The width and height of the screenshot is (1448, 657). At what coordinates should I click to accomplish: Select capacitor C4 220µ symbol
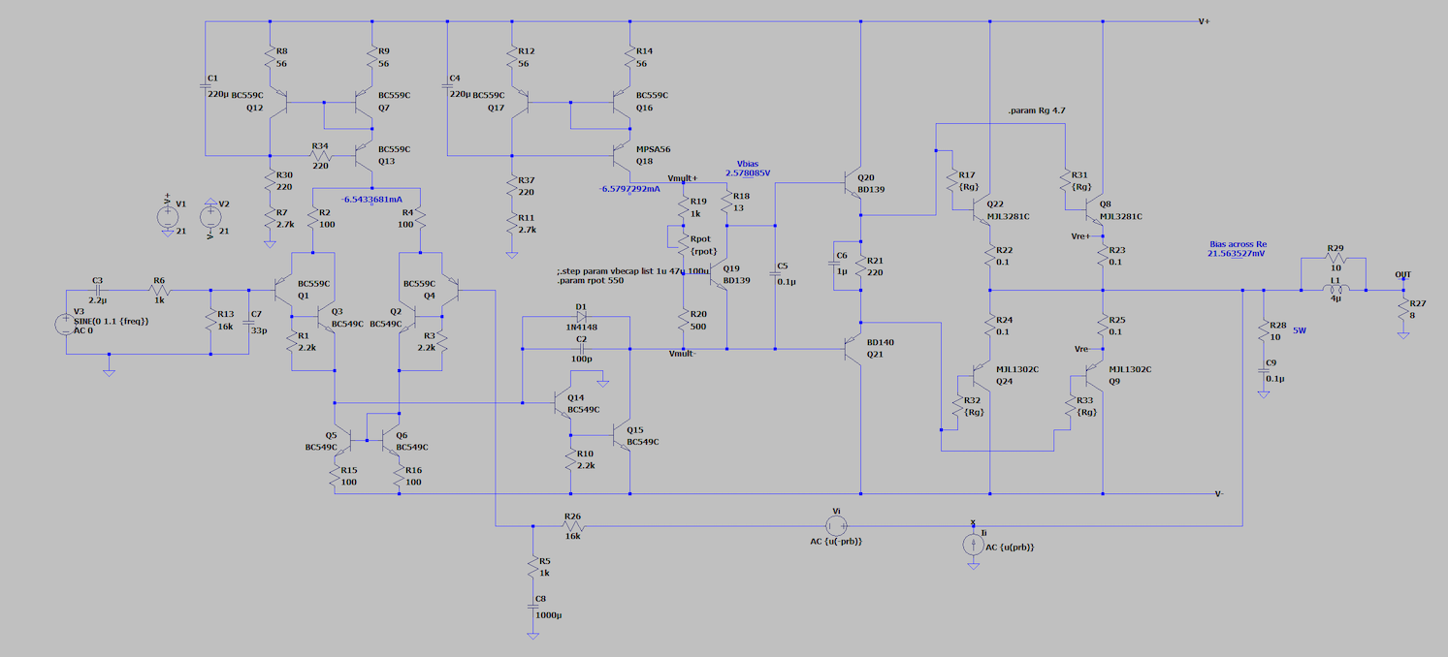(x=448, y=88)
